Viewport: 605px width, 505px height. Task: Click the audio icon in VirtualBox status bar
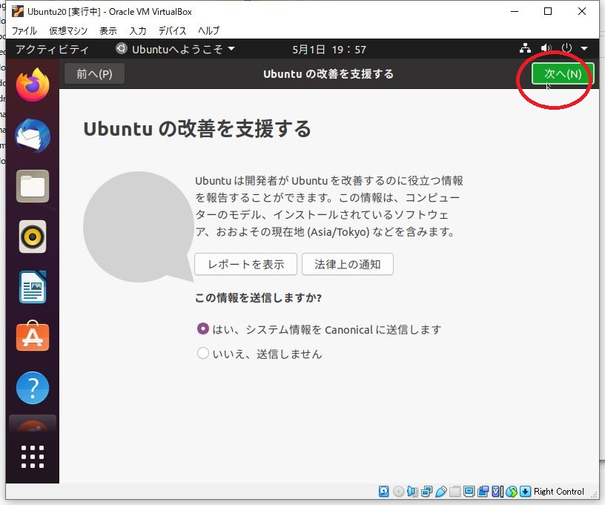412,491
